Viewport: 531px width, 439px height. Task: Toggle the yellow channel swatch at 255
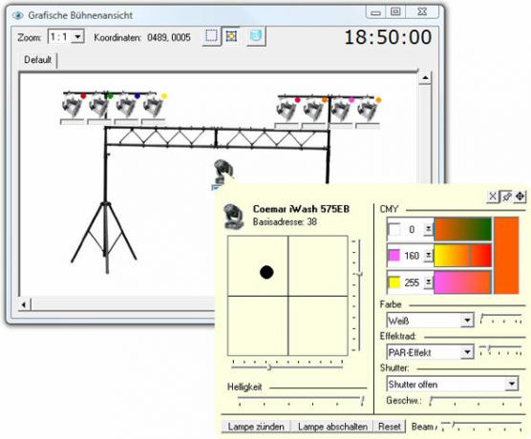394,282
